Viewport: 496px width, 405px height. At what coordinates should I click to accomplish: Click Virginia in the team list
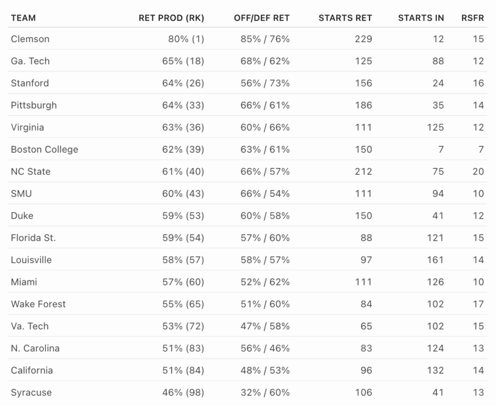[27, 127]
